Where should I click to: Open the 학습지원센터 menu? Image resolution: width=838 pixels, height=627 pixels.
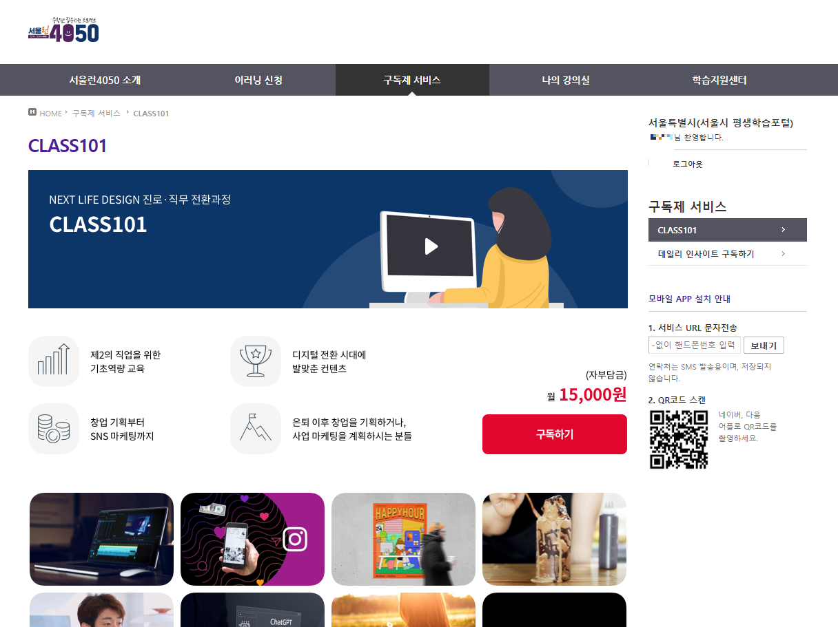(x=719, y=80)
